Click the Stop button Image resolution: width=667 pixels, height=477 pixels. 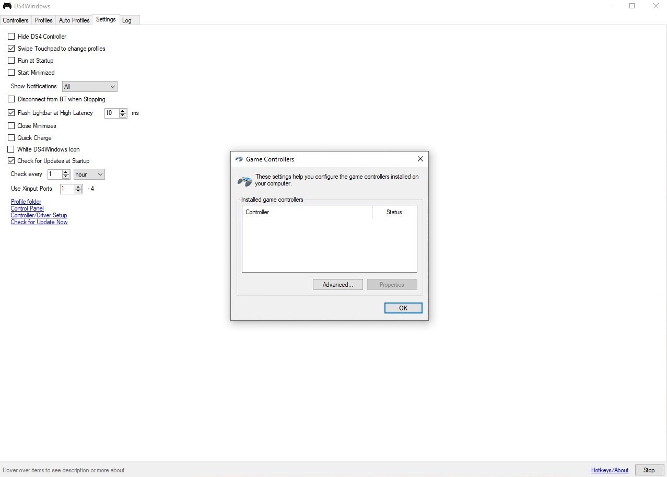click(x=649, y=470)
